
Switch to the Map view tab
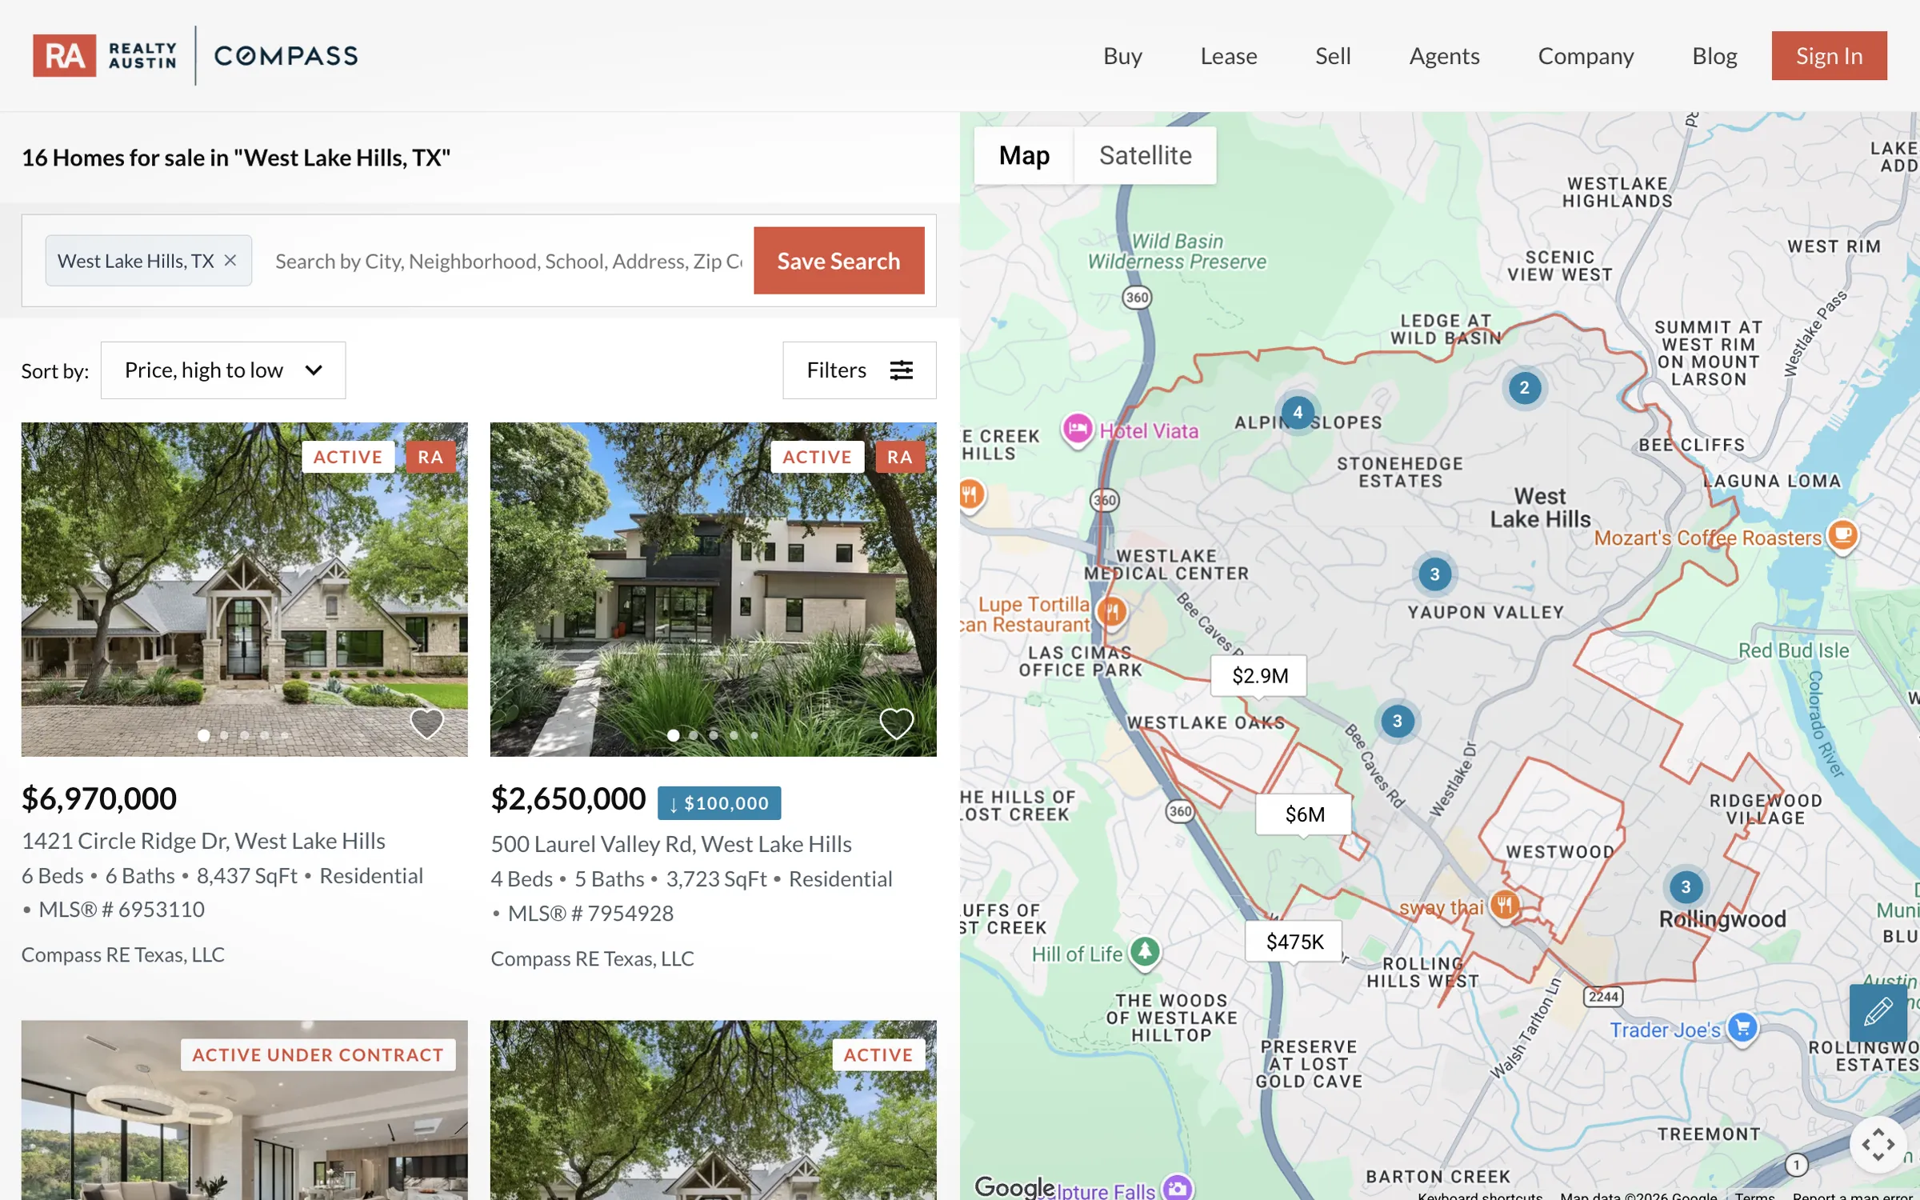tap(1024, 155)
